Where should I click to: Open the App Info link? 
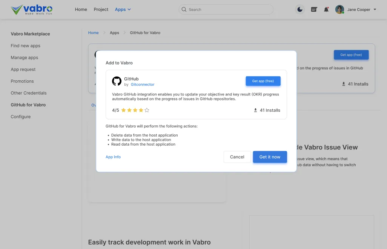pyautogui.click(x=113, y=157)
